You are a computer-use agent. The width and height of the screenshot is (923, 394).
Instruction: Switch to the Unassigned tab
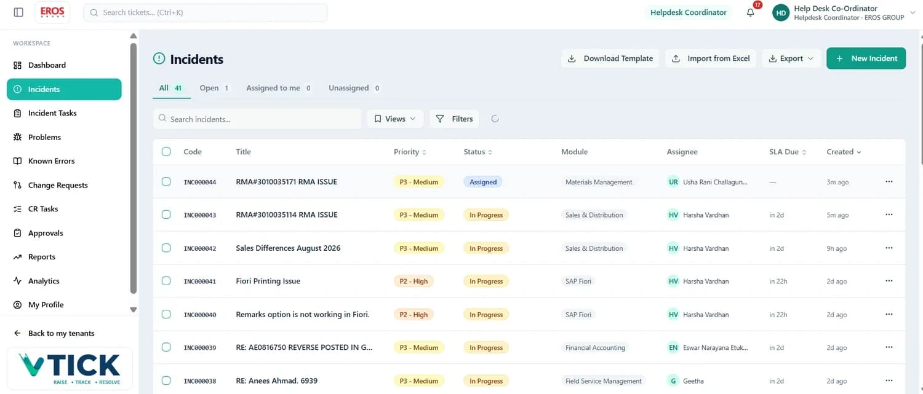pos(354,88)
